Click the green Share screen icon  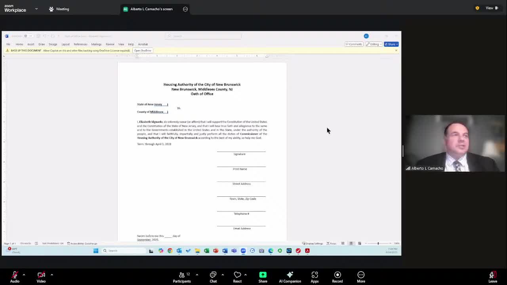pyautogui.click(x=263, y=275)
